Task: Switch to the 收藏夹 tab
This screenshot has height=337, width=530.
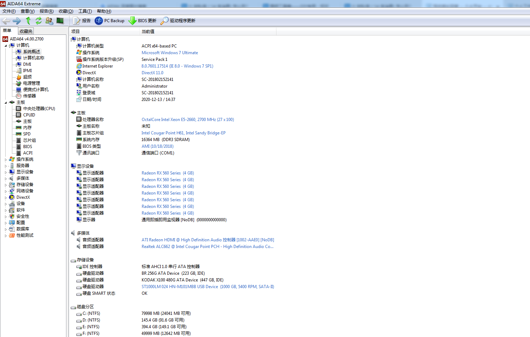Action: pos(26,31)
